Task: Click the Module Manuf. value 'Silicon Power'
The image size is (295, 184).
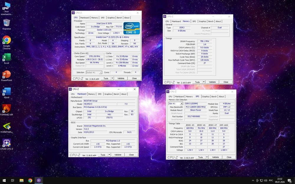Action: coord(196,110)
